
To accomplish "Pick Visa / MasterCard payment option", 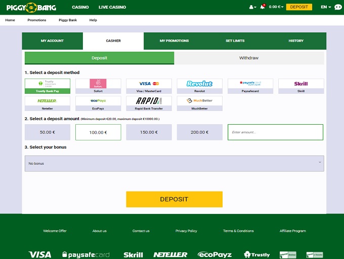I will coord(149,86).
